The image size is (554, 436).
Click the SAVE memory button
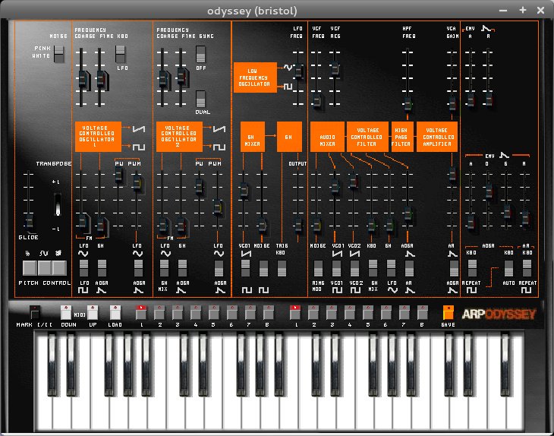tap(448, 313)
